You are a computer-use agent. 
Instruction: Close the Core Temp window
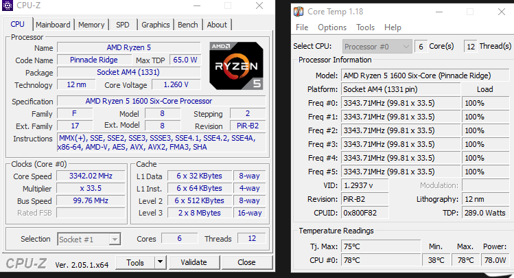pos(501,12)
